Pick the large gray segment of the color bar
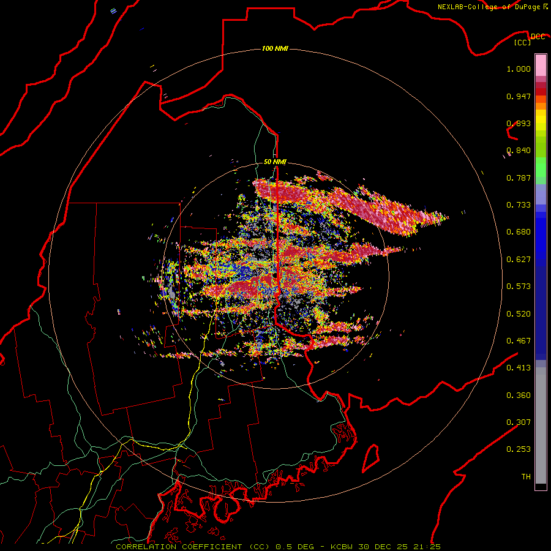The width and height of the screenshot is (551, 551). (541, 425)
